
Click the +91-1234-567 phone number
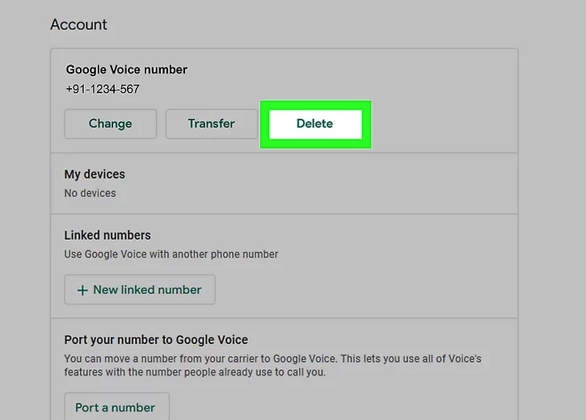click(x=103, y=89)
